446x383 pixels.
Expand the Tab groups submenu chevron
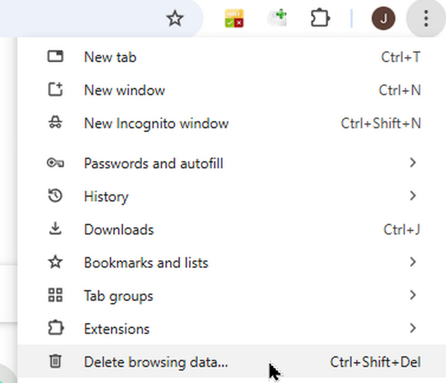[413, 295]
